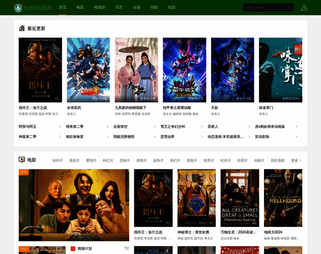Filter movies by 奇幻片
The height and width of the screenshot is (254, 321).
point(175,160)
